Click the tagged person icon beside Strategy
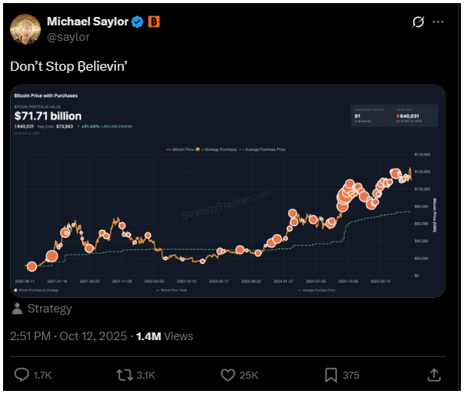This screenshot has width=464, height=394. (17, 309)
